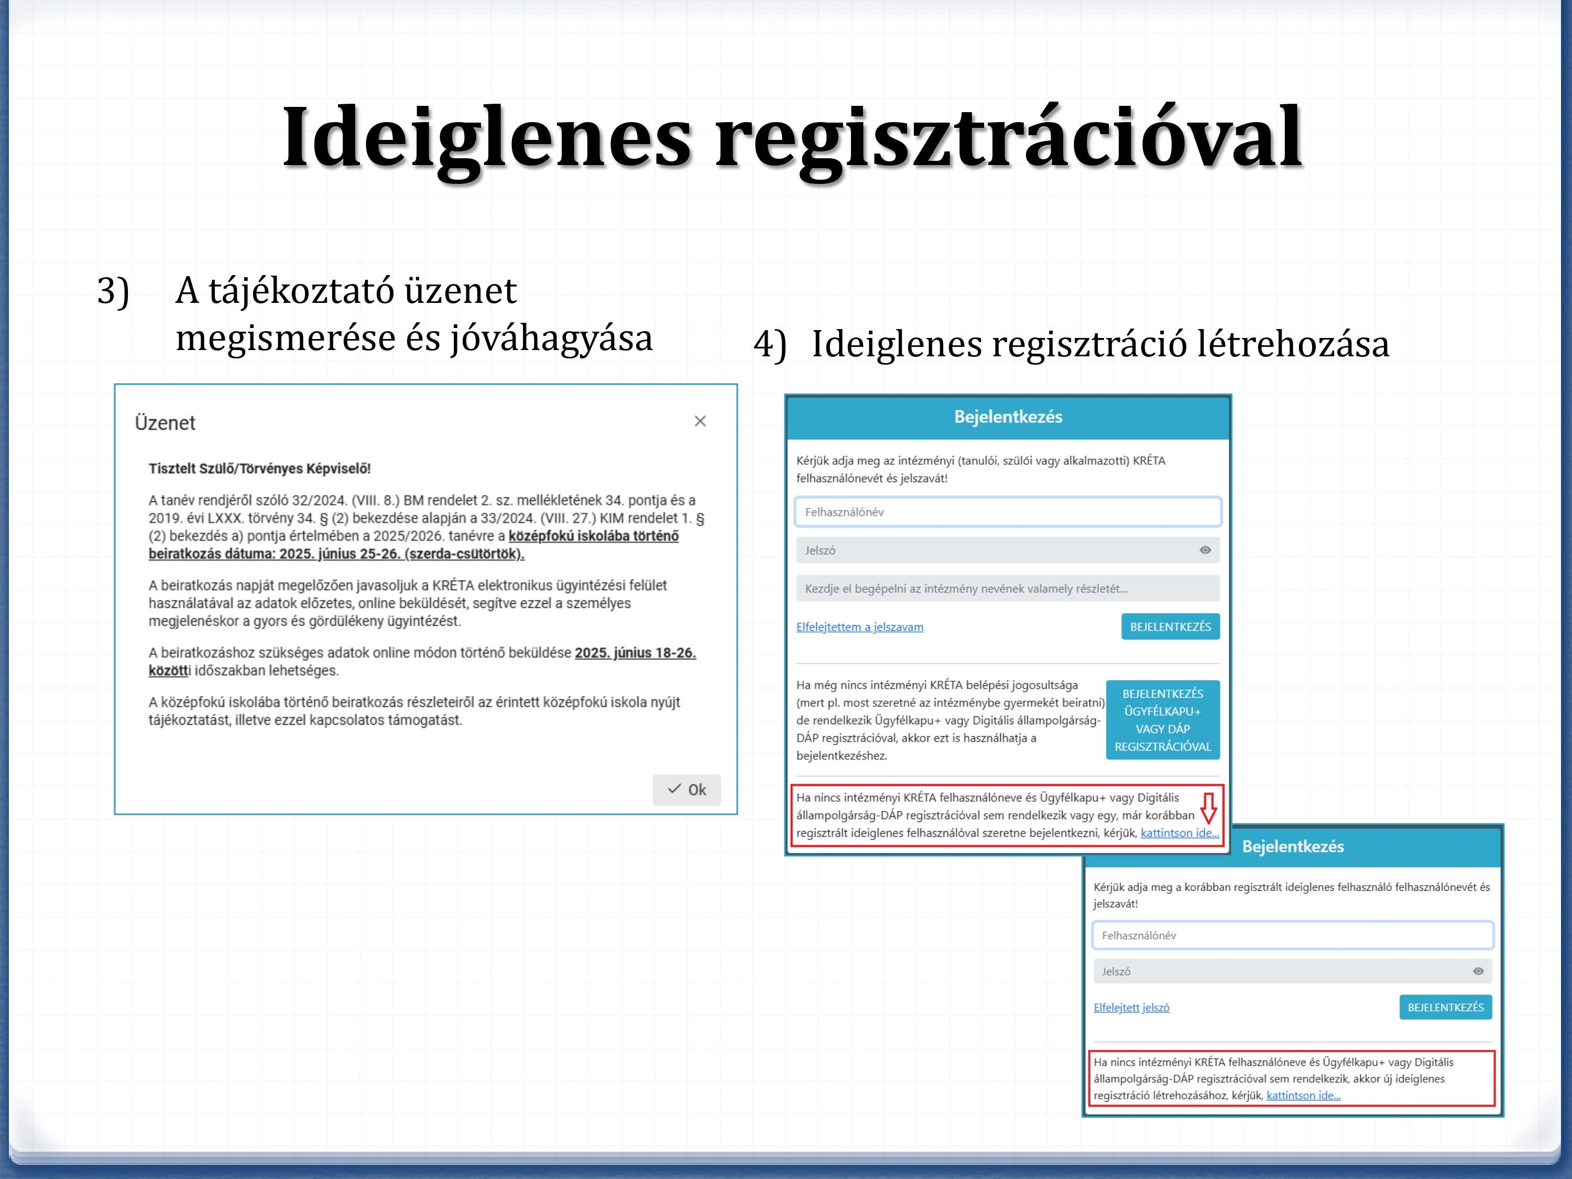The image size is (1572, 1179).
Task: Toggle password visibility in the temporary user form
Action: [x=1478, y=971]
